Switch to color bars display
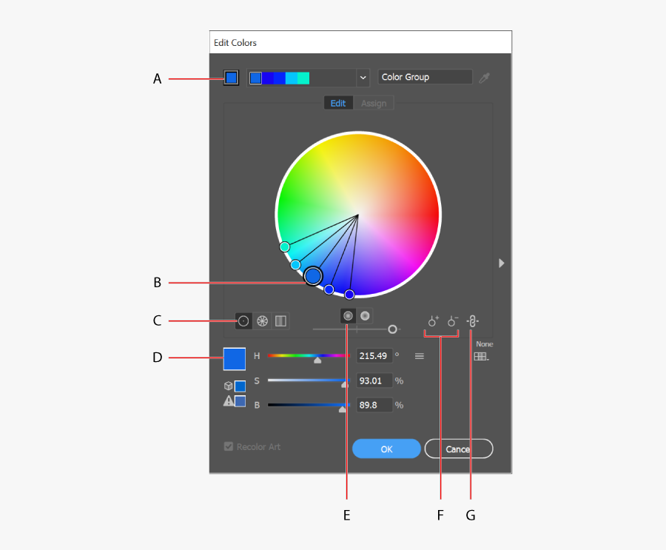 (x=280, y=321)
